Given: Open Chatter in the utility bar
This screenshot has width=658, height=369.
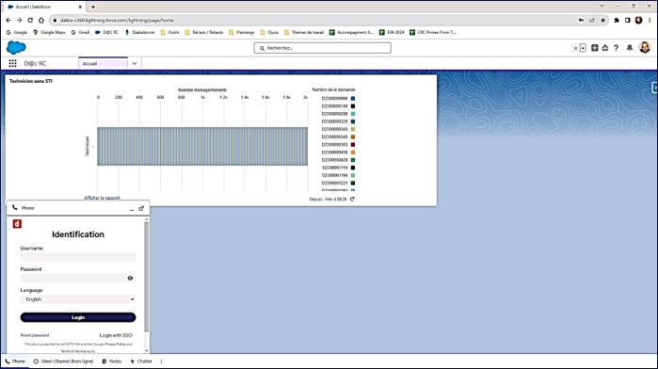Looking at the screenshot, I should pos(141,361).
